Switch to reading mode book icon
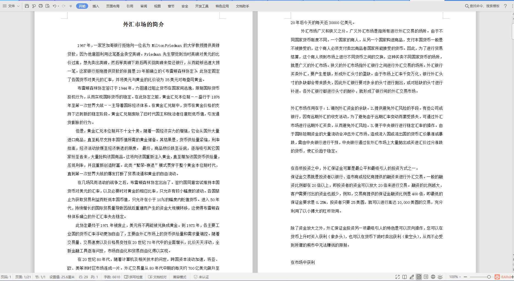 405,277
